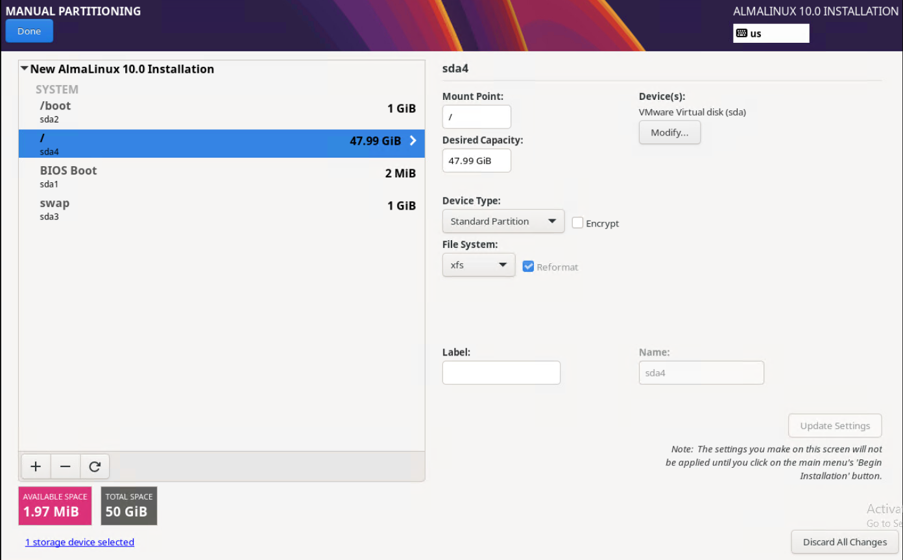Click the 2 MiB size of BIOS Boot
This screenshot has height=560, width=903.
(x=400, y=173)
